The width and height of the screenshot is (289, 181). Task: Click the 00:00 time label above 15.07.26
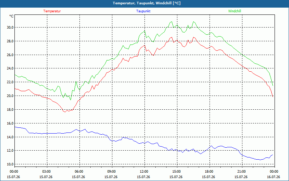(14, 172)
